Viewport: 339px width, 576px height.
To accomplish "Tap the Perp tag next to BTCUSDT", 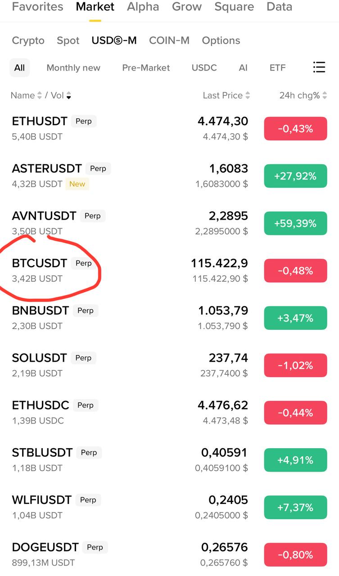I will point(83,263).
